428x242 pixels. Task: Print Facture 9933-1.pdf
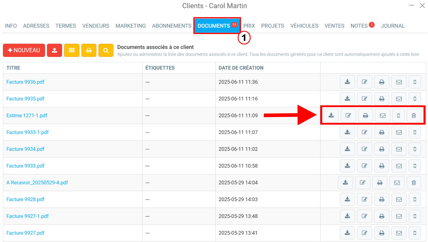pyautogui.click(x=382, y=132)
